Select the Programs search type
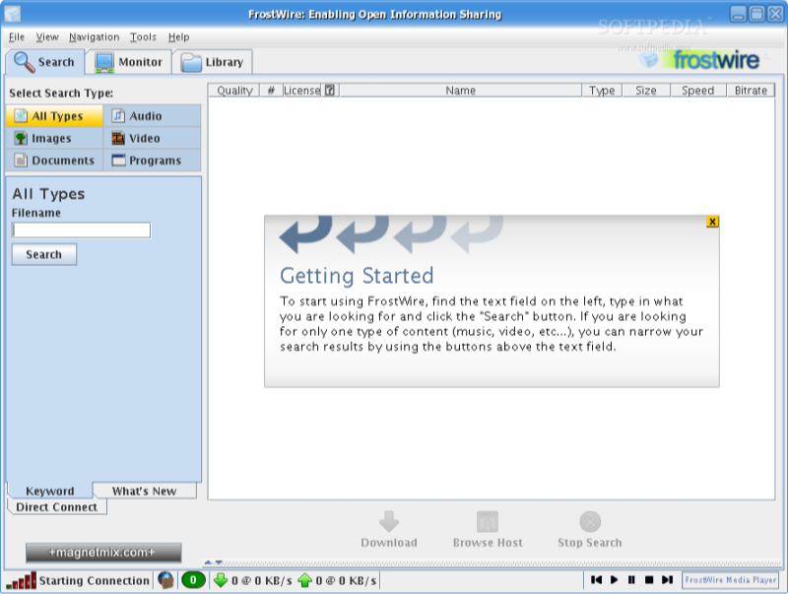This screenshot has width=788, height=594. (x=153, y=161)
